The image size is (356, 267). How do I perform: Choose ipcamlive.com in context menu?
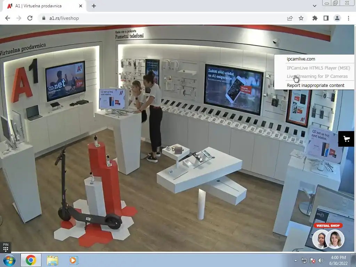301,59
